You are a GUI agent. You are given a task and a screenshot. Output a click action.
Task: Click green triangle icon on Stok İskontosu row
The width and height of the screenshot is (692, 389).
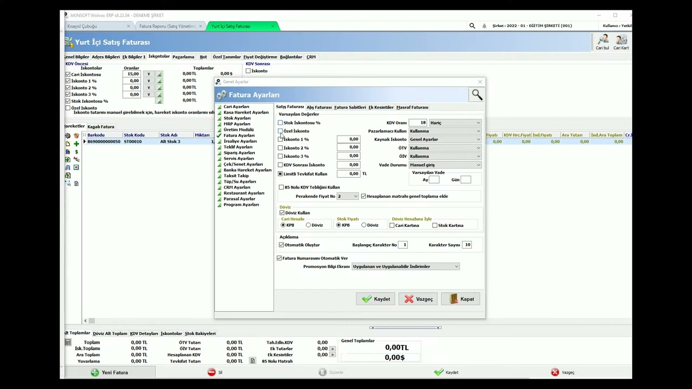click(159, 101)
